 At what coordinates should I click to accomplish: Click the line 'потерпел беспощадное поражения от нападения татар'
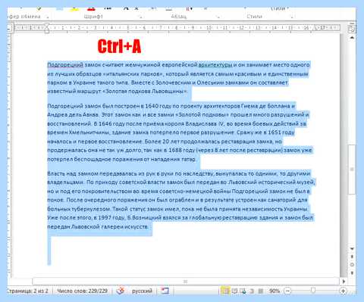coord(121,159)
